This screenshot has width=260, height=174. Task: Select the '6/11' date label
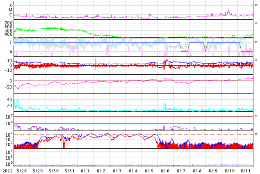coord(246,171)
